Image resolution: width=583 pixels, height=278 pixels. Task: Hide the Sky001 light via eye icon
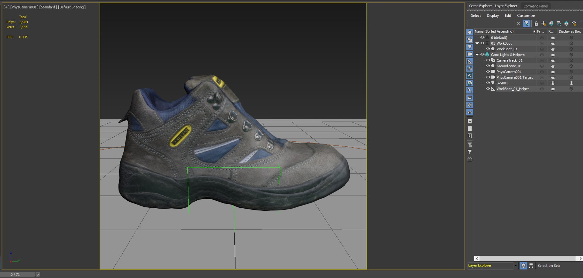click(x=488, y=83)
